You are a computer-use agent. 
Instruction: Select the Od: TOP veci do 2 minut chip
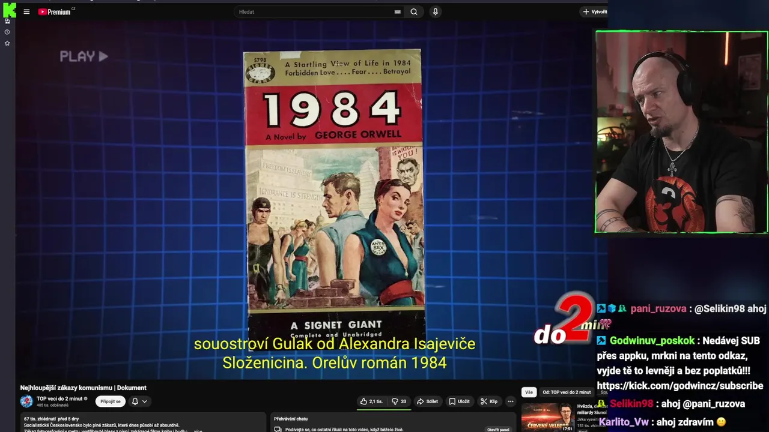pyautogui.click(x=567, y=392)
